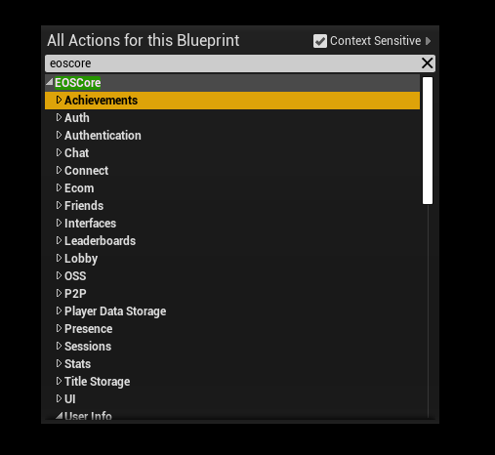Select the Connect category
This screenshot has width=495, height=455.
(x=86, y=171)
